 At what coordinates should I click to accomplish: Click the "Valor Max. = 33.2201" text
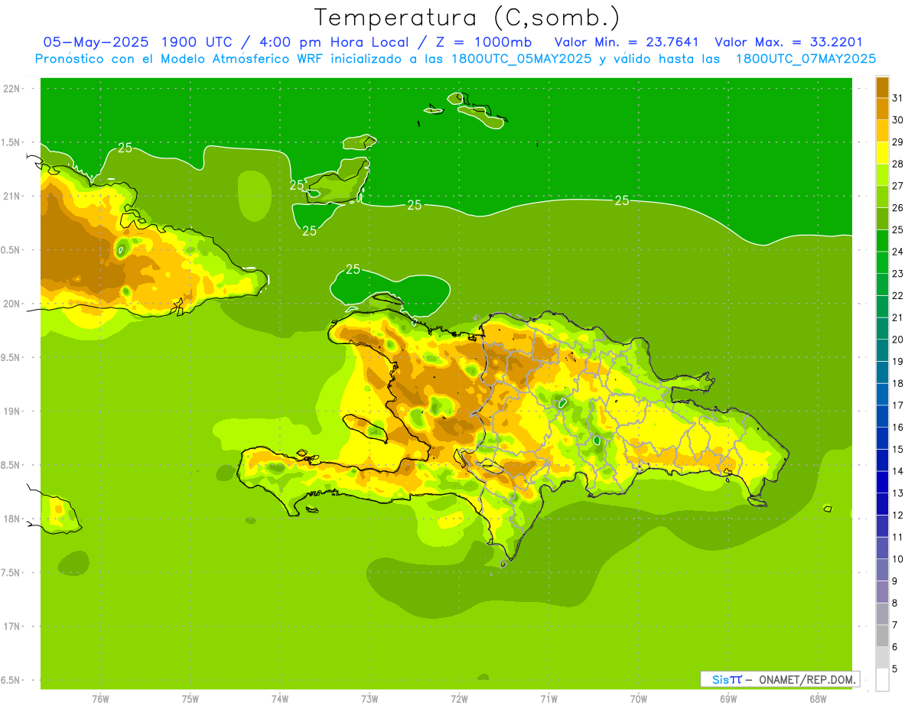click(789, 42)
